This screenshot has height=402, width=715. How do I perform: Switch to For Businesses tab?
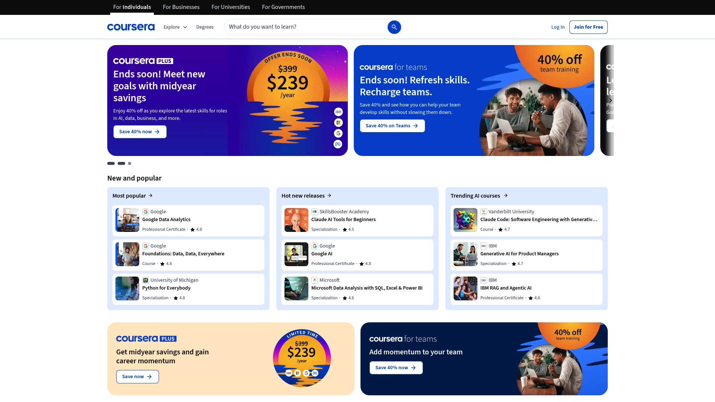[181, 7]
